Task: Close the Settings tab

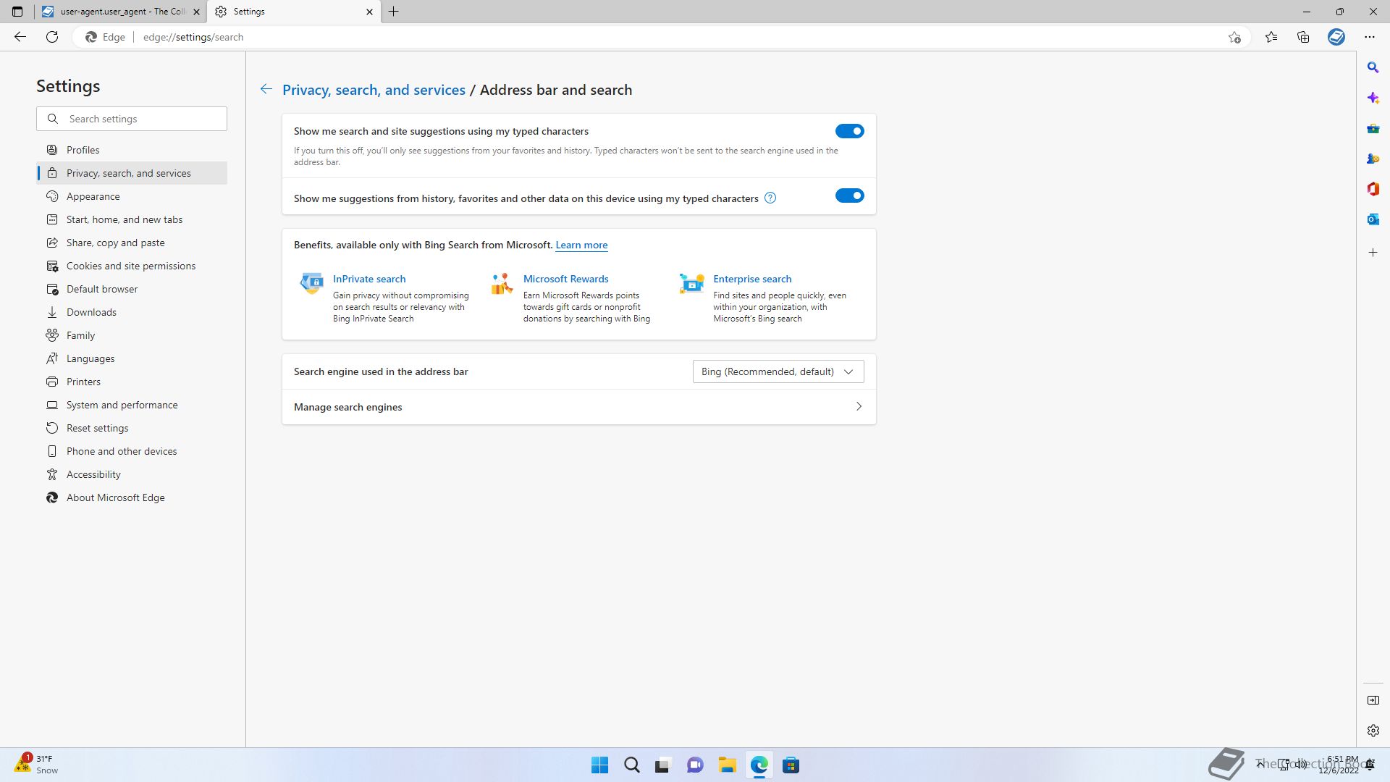Action: click(x=369, y=12)
